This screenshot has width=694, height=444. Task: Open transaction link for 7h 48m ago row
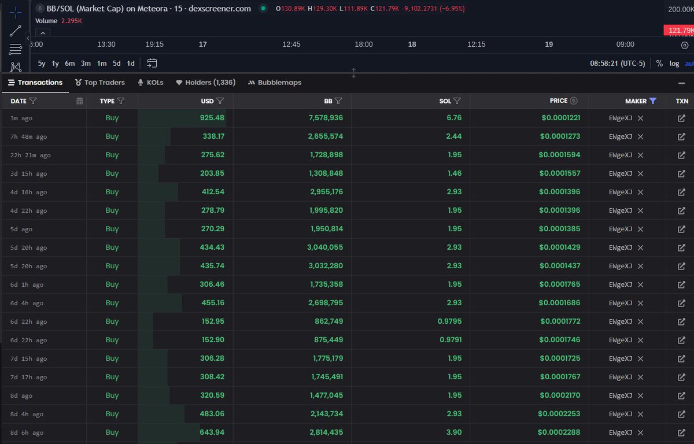(681, 136)
